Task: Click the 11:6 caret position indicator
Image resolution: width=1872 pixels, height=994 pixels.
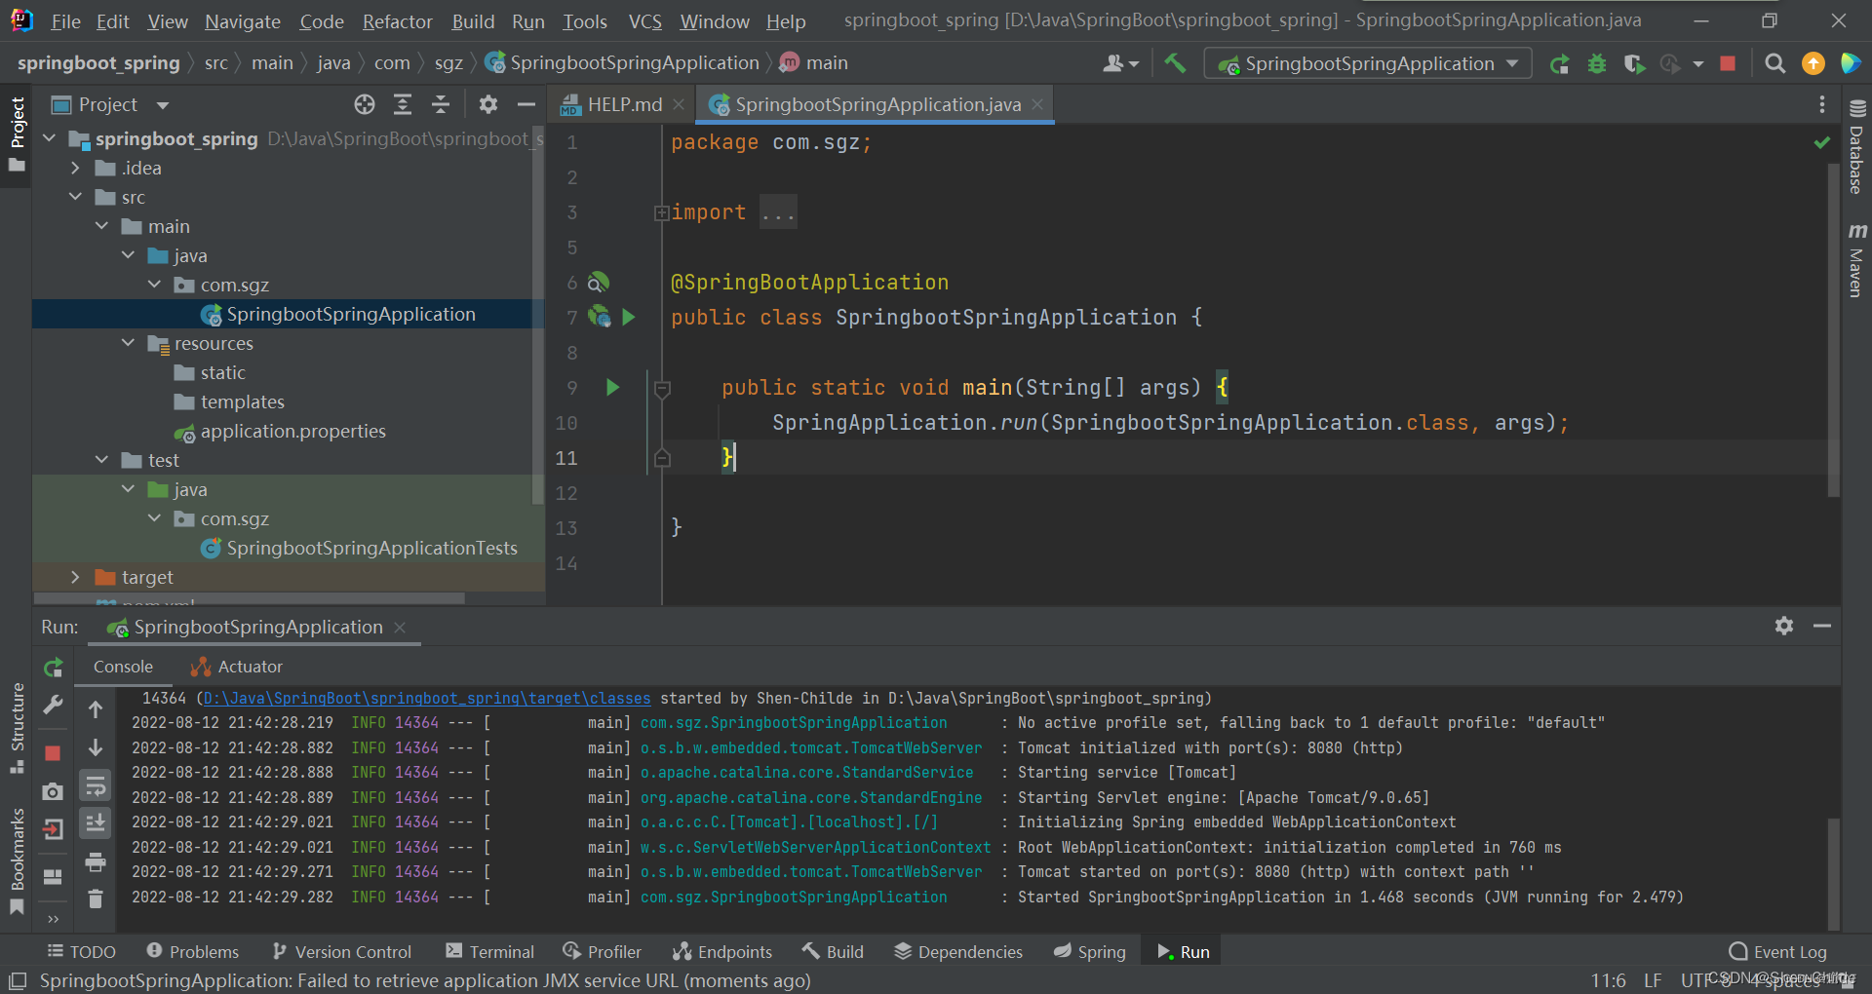Action: click(1608, 980)
